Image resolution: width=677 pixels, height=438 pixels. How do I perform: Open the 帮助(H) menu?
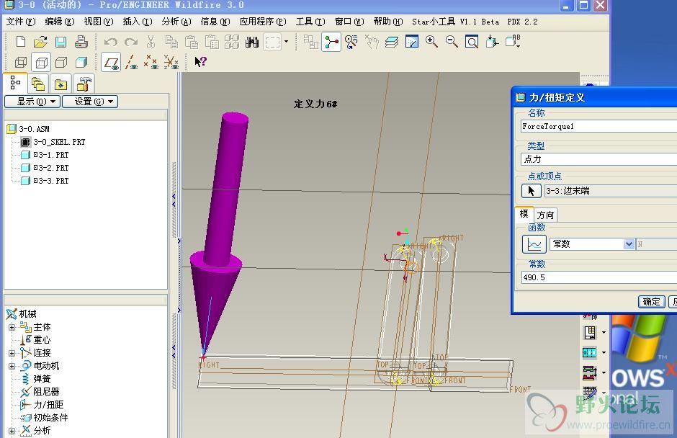point(387,22)
